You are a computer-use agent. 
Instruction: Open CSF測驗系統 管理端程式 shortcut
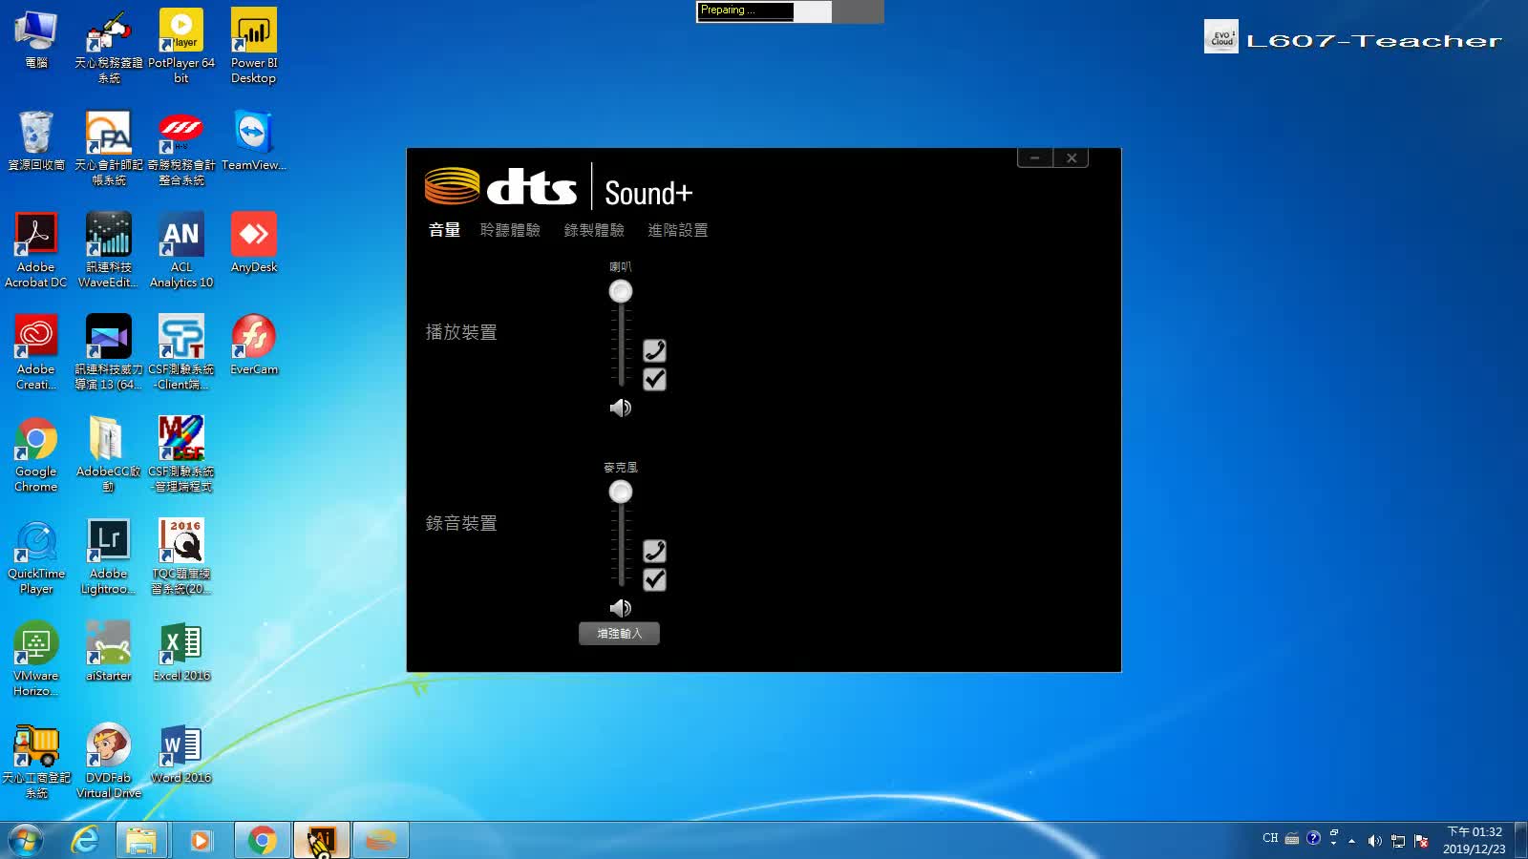(181, 454)
